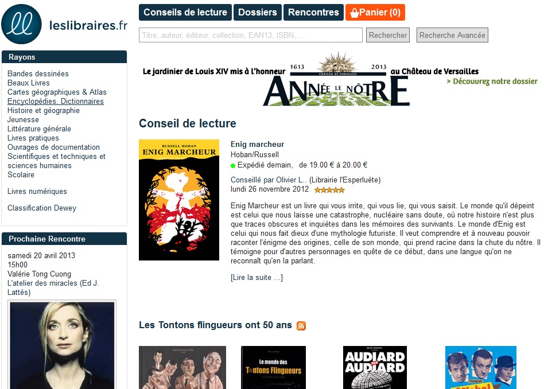Open Recherche Avancée
Viewport: 544px width, 389px height.
pos(452,35)
